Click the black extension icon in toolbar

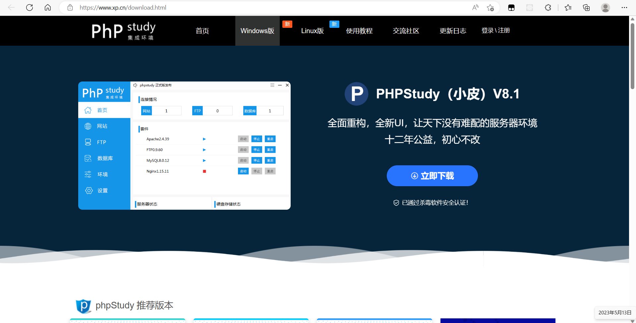point(511,8)
